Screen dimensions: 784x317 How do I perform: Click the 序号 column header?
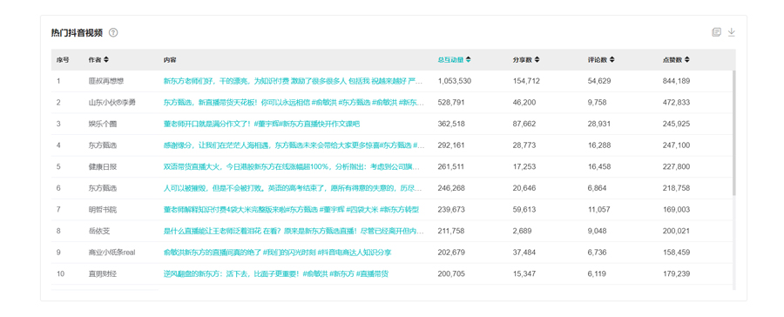click(63, 60)
